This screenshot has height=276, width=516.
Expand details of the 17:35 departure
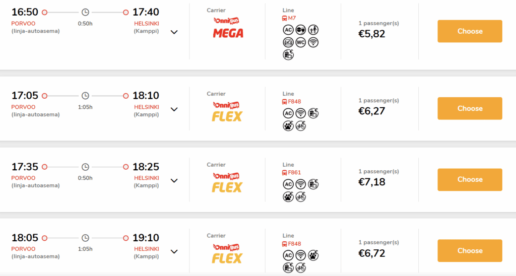point(174,181)
